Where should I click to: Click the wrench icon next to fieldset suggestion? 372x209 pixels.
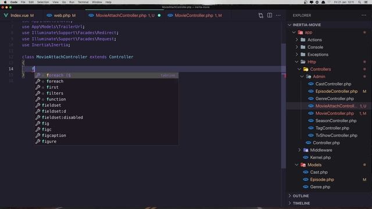pos(38,105)
